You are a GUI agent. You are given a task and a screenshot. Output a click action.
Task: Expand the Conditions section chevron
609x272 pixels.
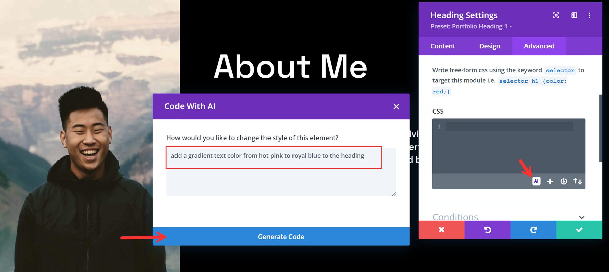click(x=582, y=217)
